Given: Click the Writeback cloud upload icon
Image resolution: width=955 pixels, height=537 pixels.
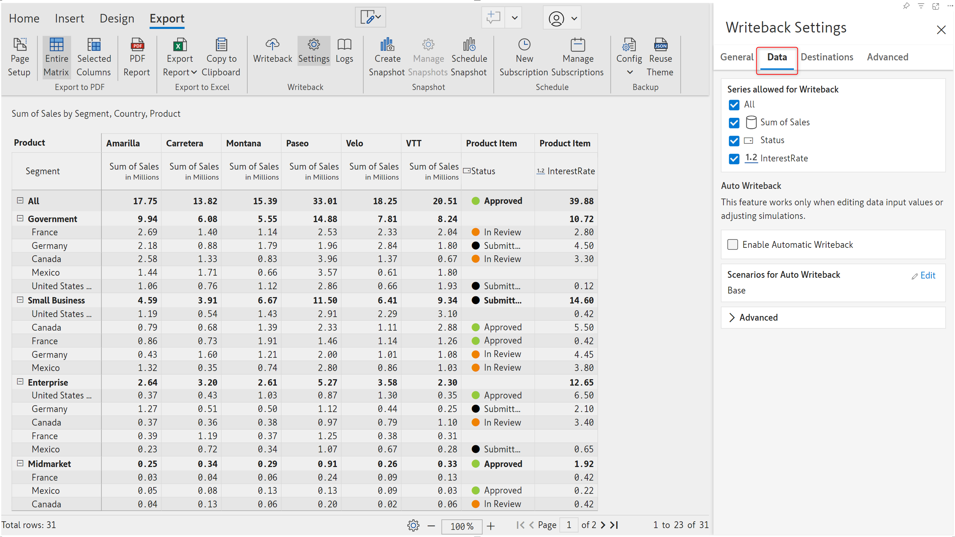Looking at the screenshot, I should [x=272, y=45].
